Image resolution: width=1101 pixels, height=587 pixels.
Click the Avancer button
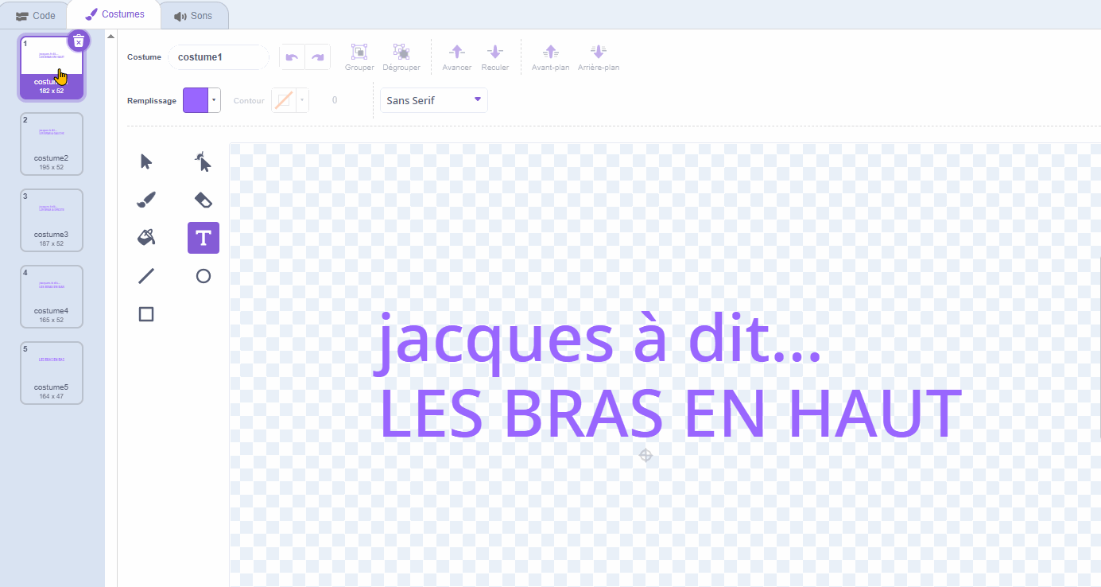pos(456,57)
